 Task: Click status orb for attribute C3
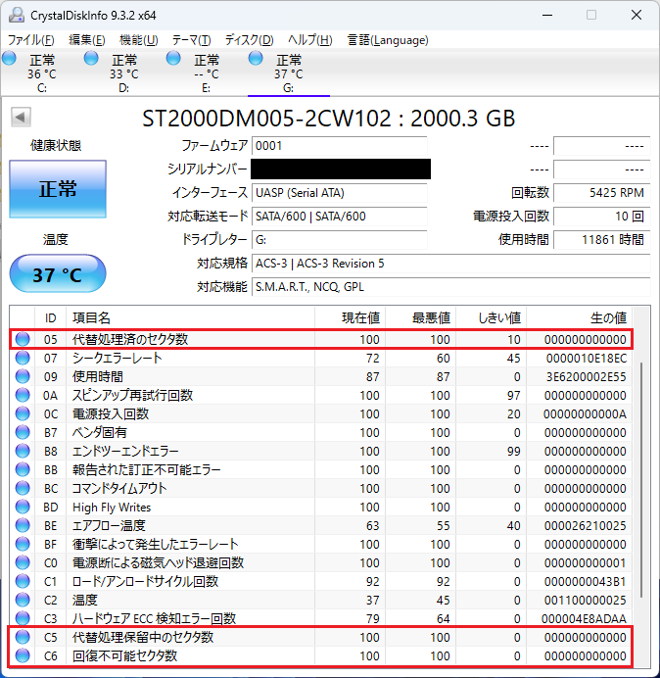point(23,618)
